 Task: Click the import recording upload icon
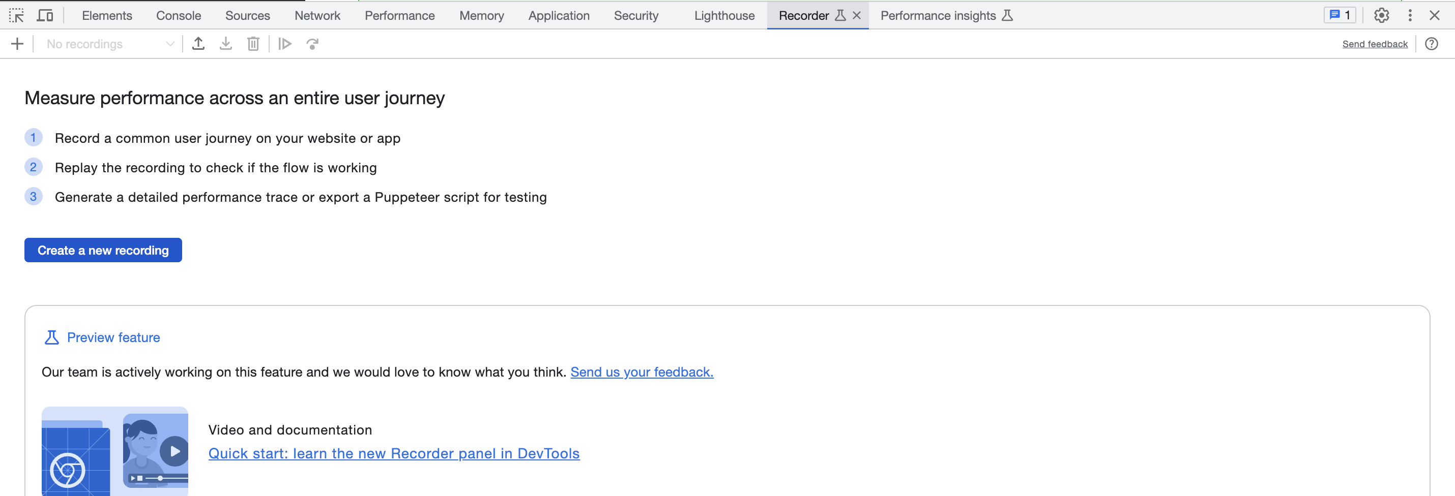[198, 44]
